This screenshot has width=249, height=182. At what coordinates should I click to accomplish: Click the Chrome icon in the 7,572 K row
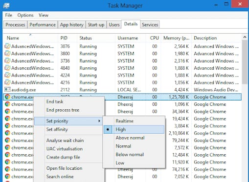[7, 147]
